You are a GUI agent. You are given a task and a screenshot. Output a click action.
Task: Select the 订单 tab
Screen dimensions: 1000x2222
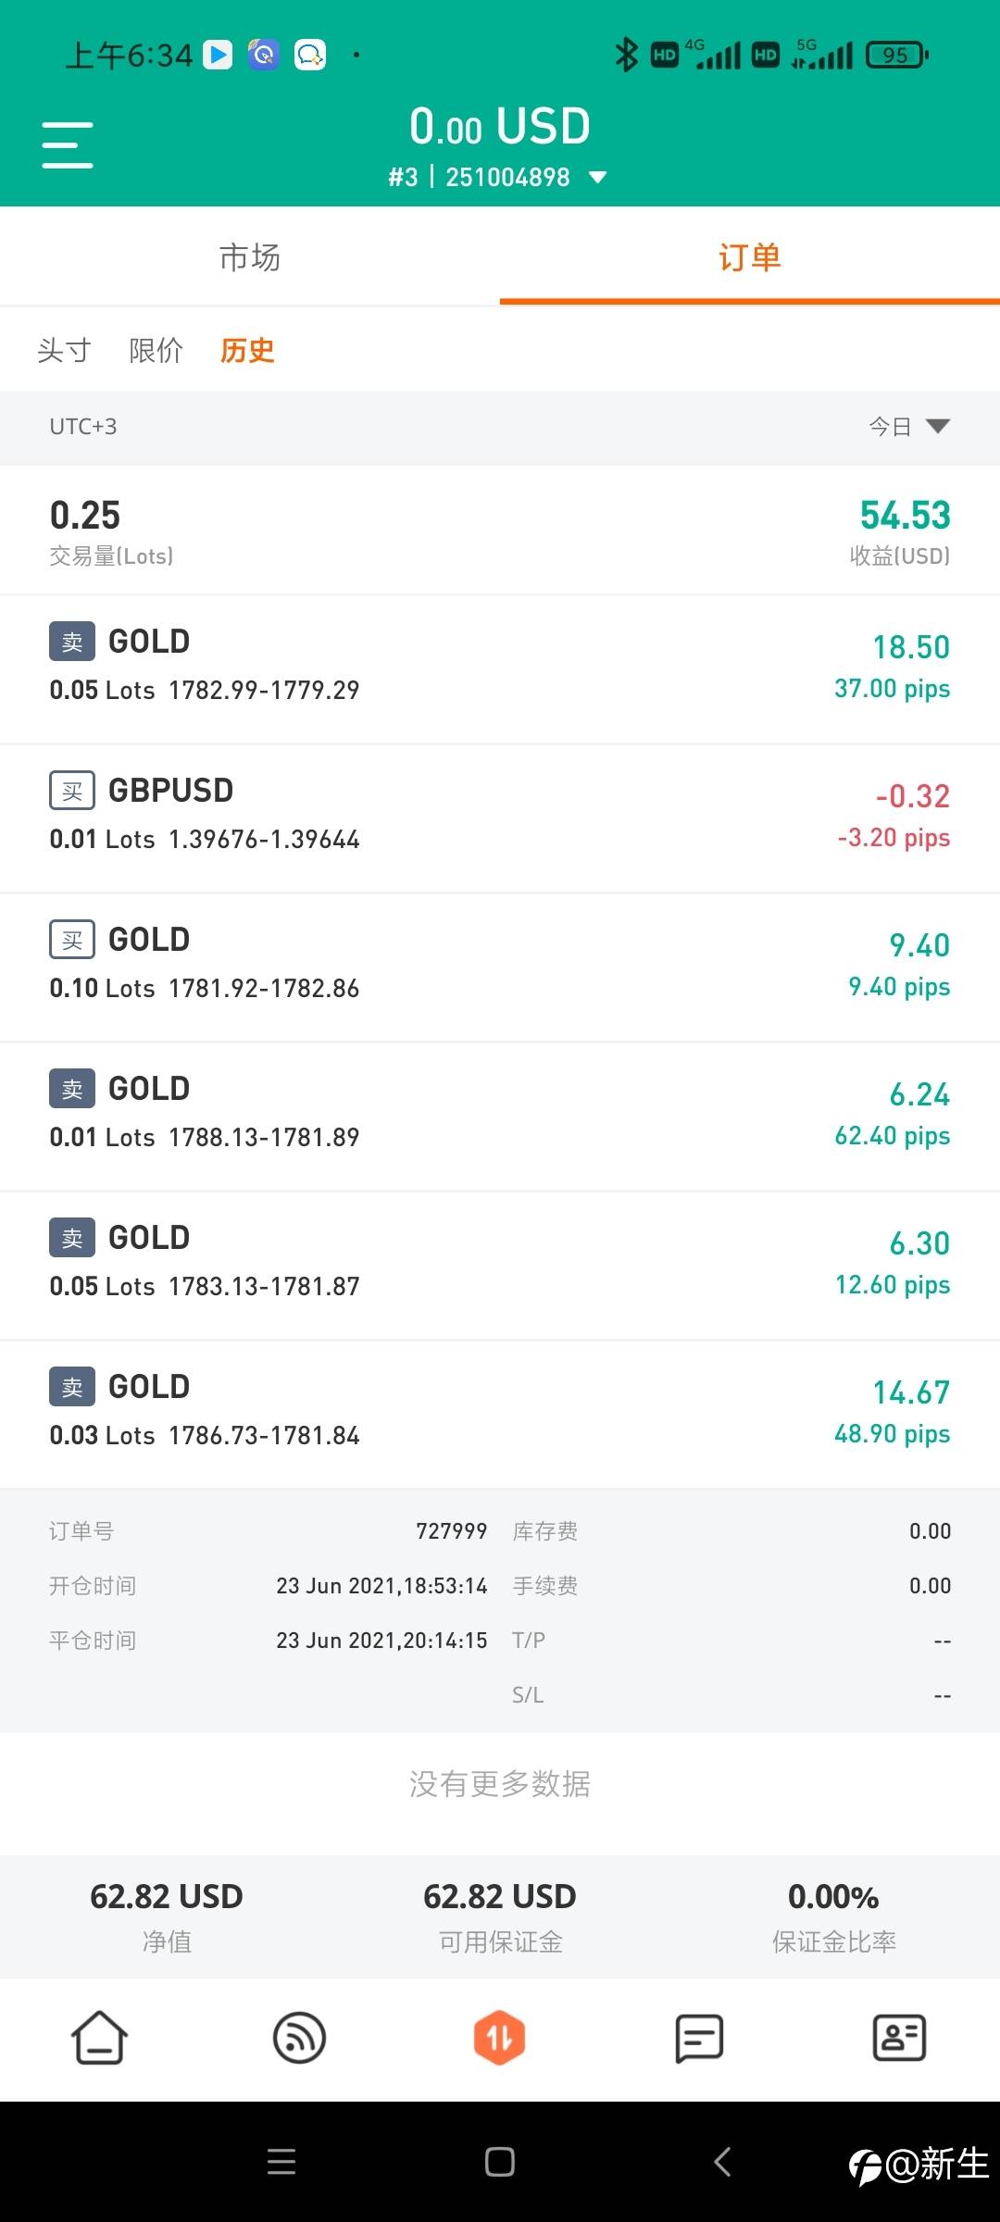(750, 257)
